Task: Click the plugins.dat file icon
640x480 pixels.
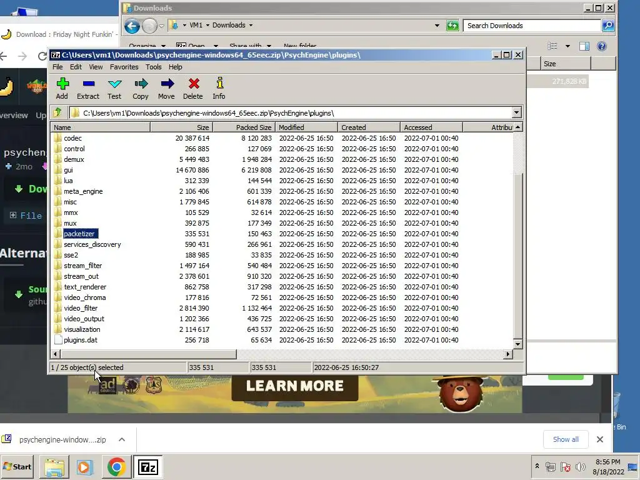Action: (57, 339)
